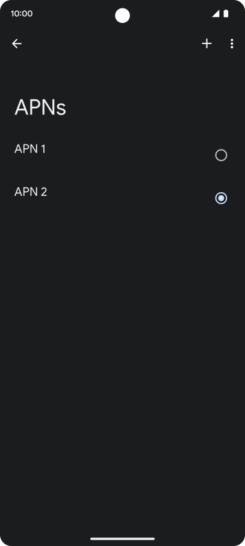Navigate up using the left arrow
This screenshot has width=245, height=546.
click(x=17, y=43)
